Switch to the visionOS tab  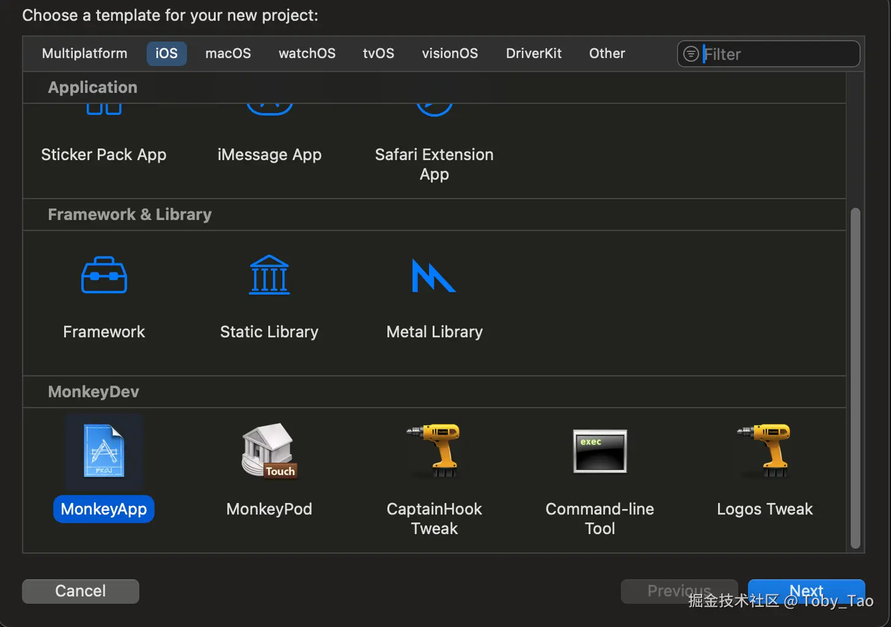coord(450,54)
